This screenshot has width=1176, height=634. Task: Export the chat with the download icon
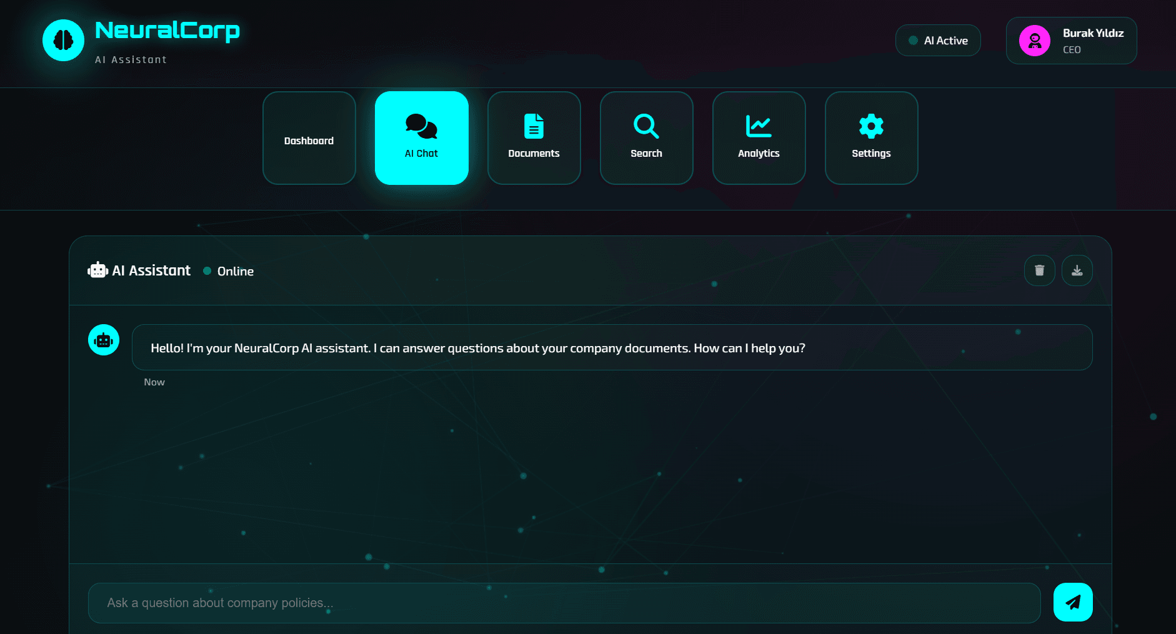coord(1077,270)
